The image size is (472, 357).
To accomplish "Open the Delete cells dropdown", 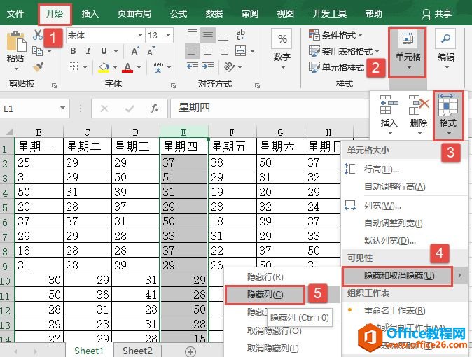I will pos(419,115).
